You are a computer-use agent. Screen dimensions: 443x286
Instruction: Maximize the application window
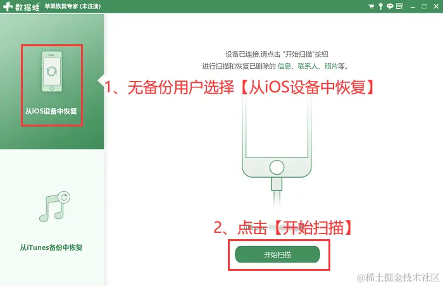425,6
